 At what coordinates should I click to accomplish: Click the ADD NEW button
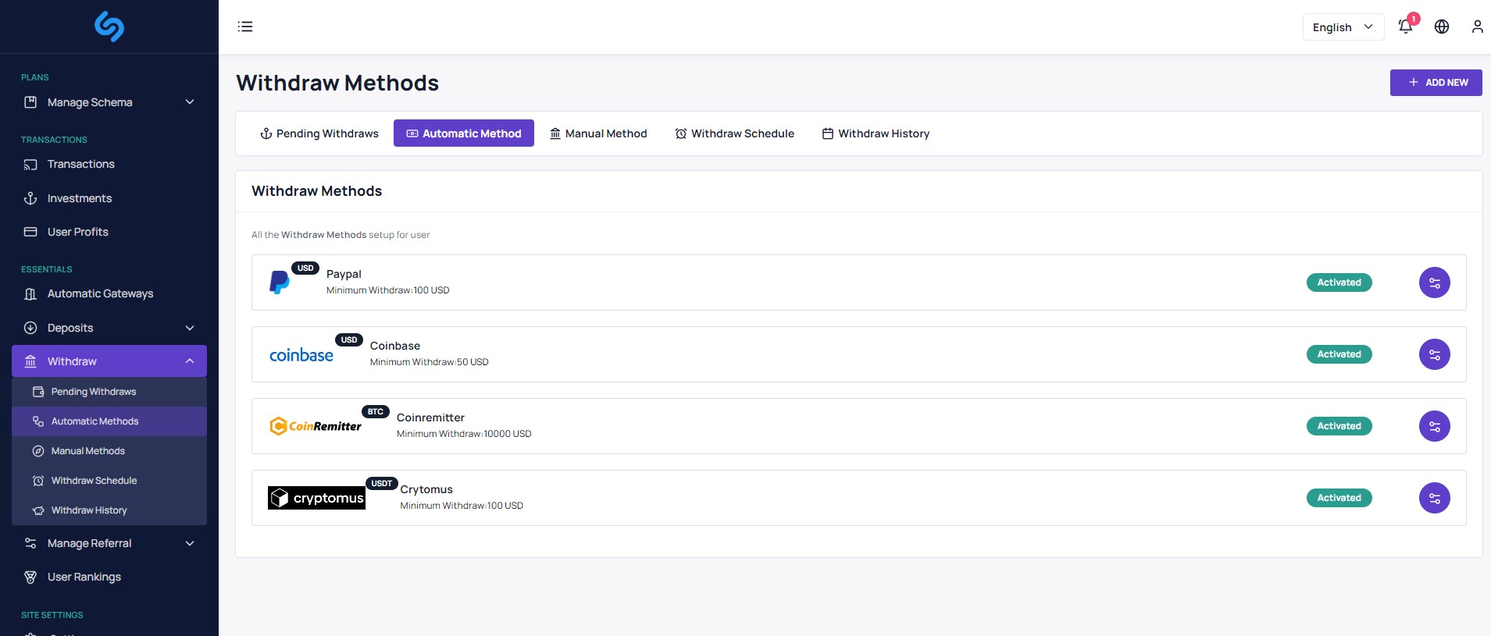[1436, 83]
